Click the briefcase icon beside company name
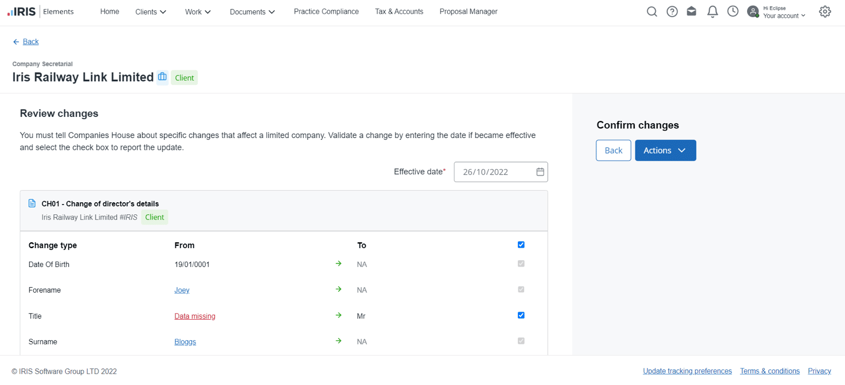845x385 pixels. coord(163,77)
